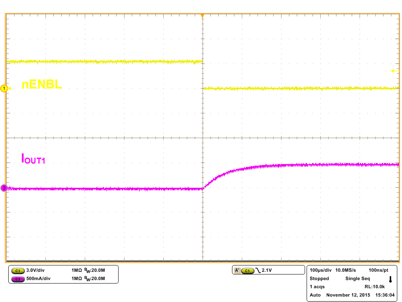Select the channel 3 marker on left edge
Image resolution: width=402 pixels, height=302 pixels.
[x=4, y=188]
